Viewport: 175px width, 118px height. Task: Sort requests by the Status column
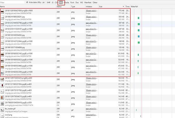[x=59, y=6]
